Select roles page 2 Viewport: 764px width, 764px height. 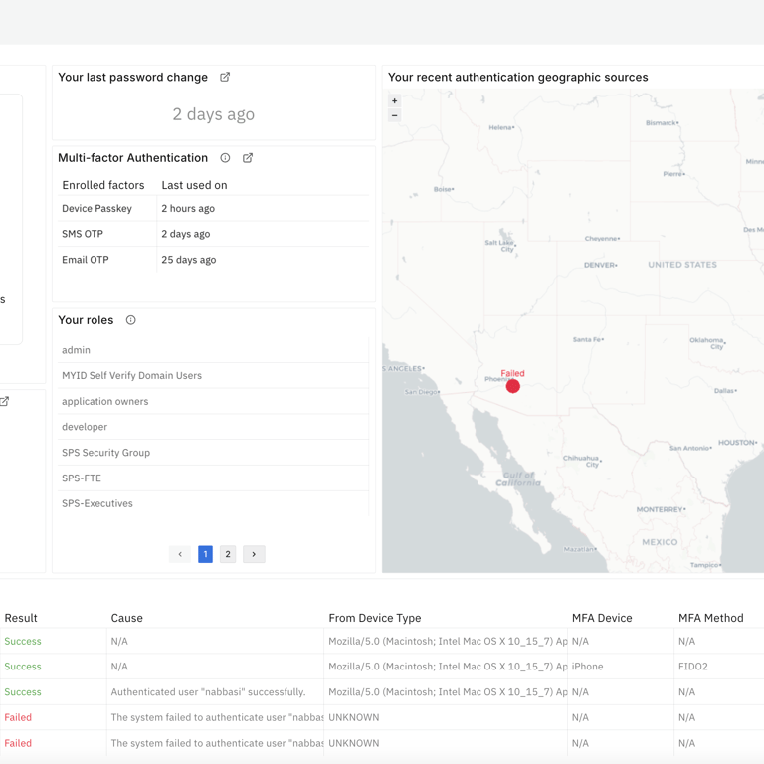228,554
